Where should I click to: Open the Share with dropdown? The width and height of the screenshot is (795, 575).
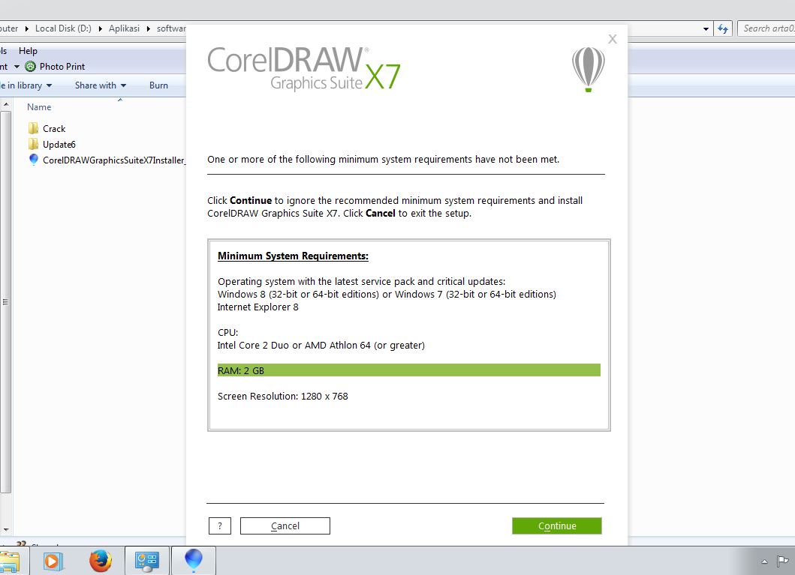coord(101,85)
